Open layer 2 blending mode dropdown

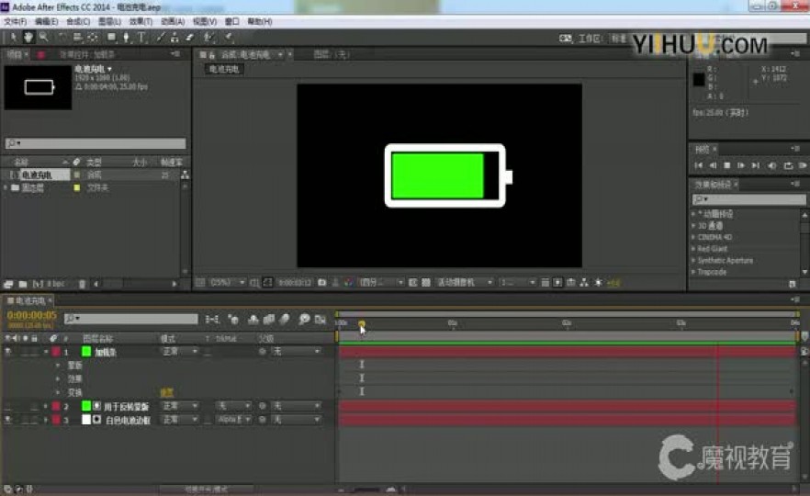pos(179,406)
